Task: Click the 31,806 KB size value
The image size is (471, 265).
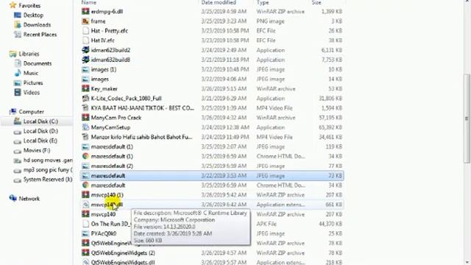Action: point(330,98)
